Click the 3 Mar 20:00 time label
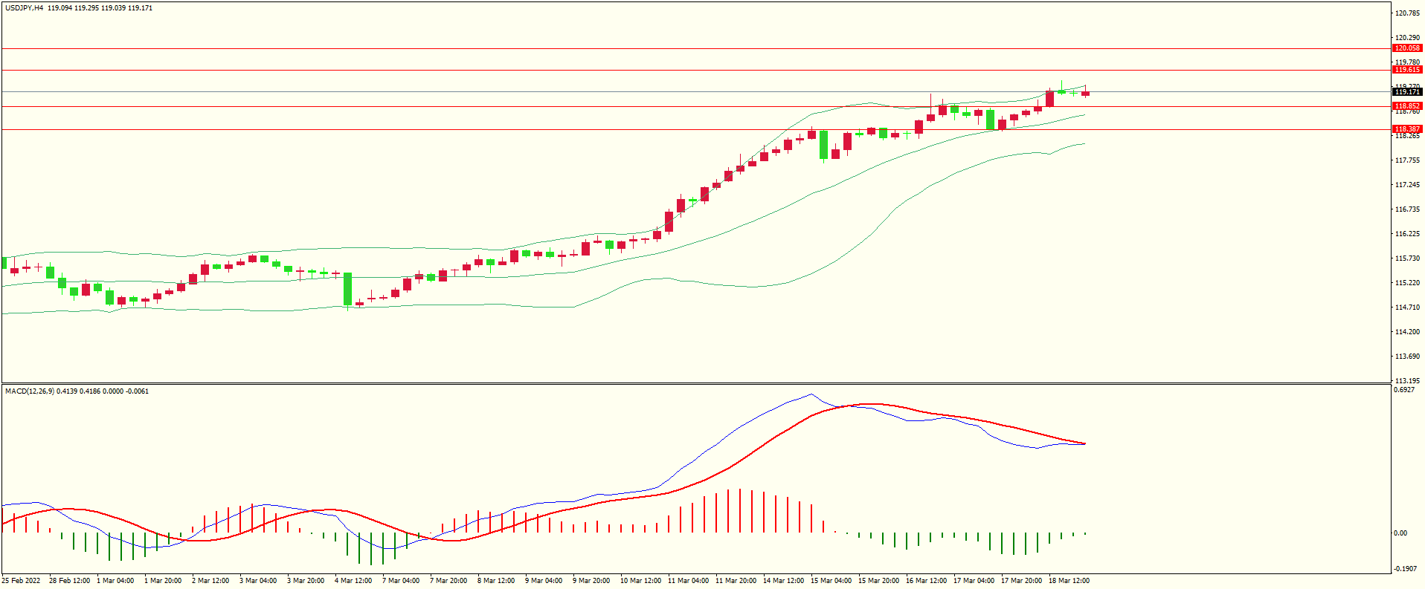The width and height of the screenshot is (1425, 589). [306, 581]
